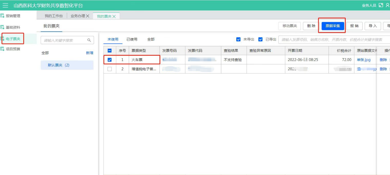Click the hamburger menu icon
This screenshot has height=175, width=390.
[5, 6]
